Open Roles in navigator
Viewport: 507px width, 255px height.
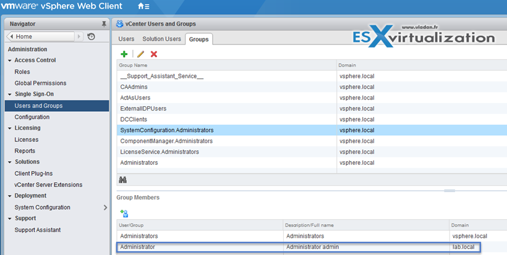pos(22,72)
